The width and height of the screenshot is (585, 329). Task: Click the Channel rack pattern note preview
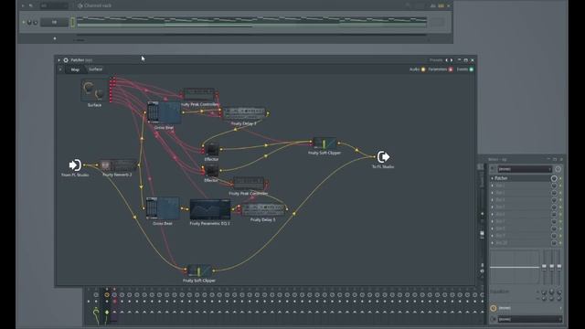point(252,22)
